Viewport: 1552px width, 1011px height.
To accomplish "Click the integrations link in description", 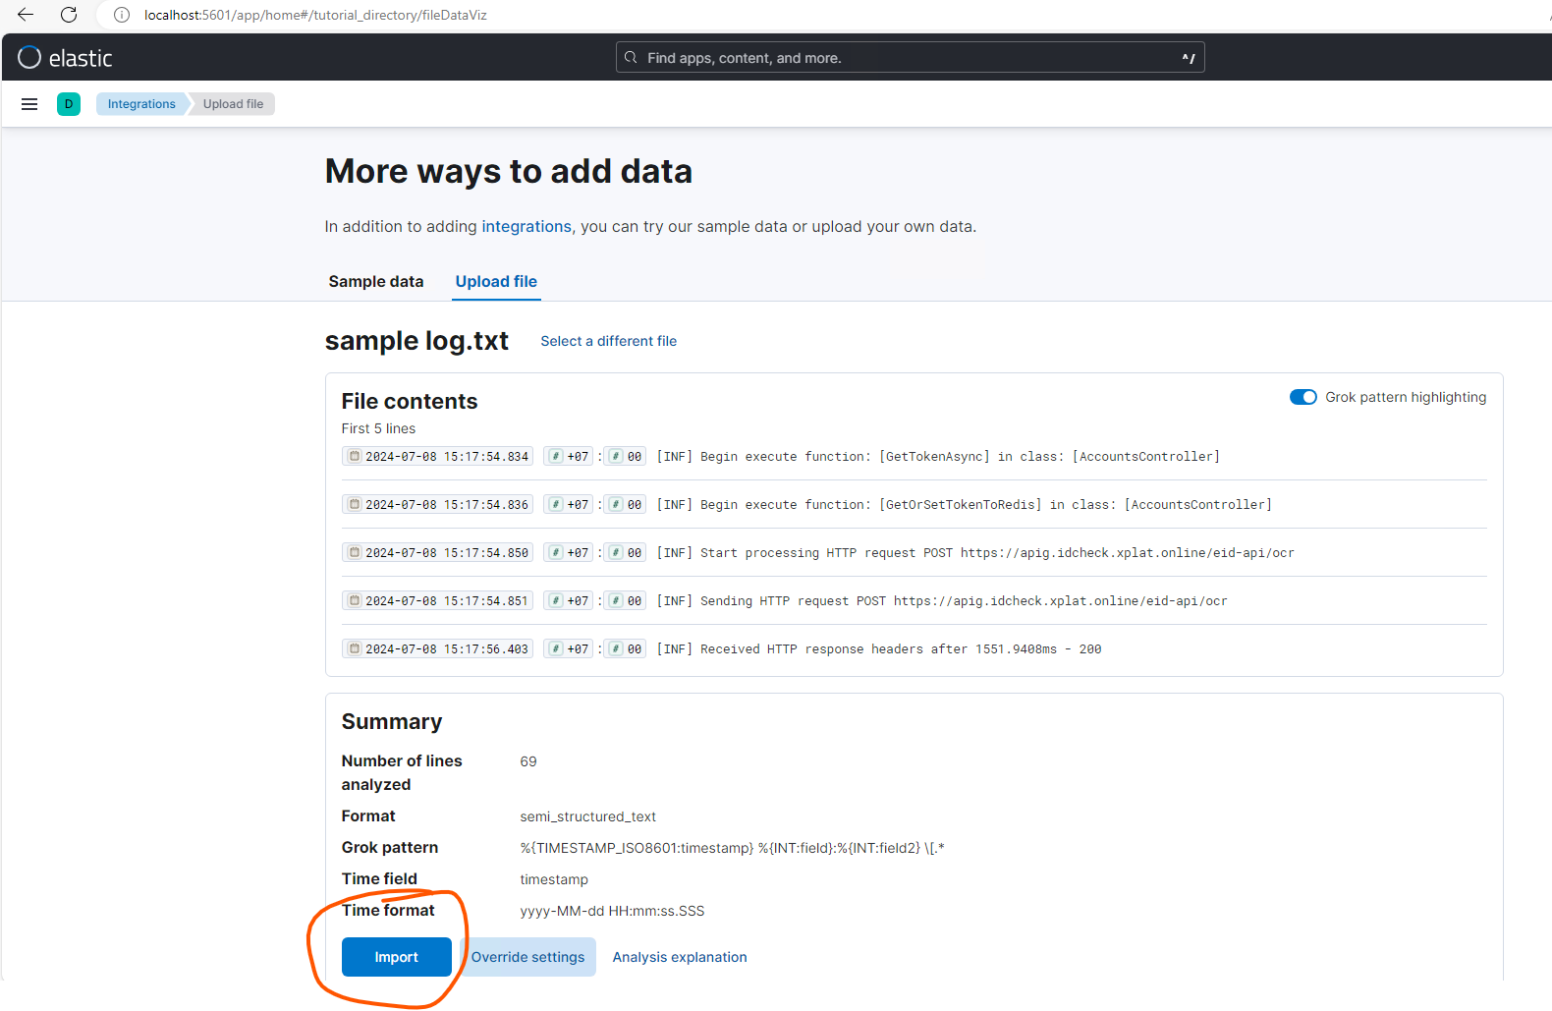I will click(526, 227).
